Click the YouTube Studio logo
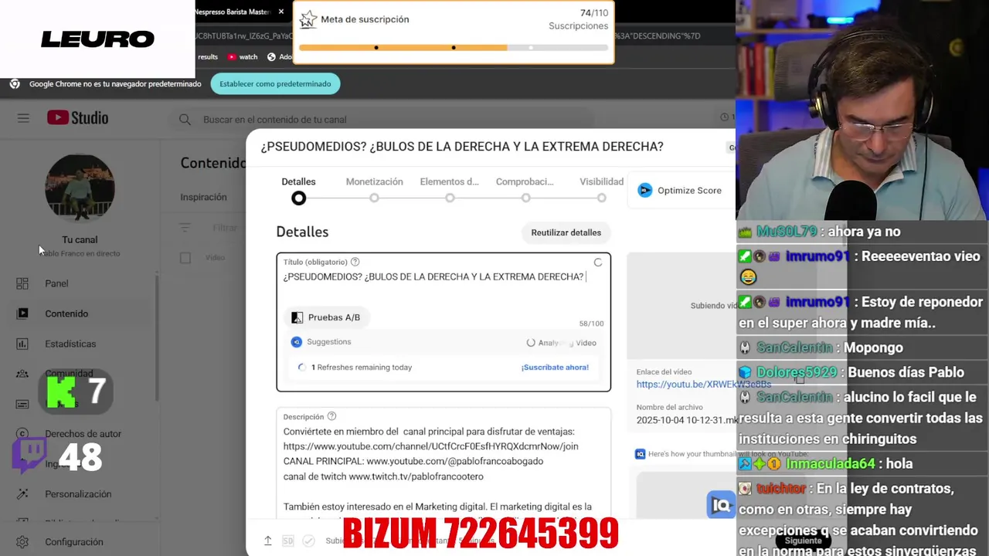This screenshot has height=556, width=989. pyautogui.click(x=77, y=117)
